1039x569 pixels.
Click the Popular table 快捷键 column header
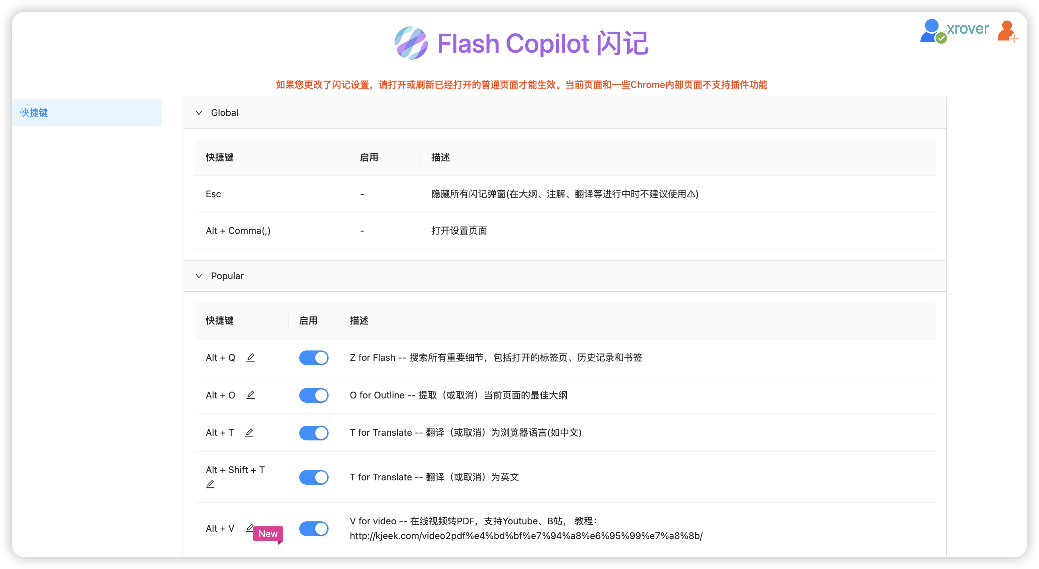[x=219, y=320]
